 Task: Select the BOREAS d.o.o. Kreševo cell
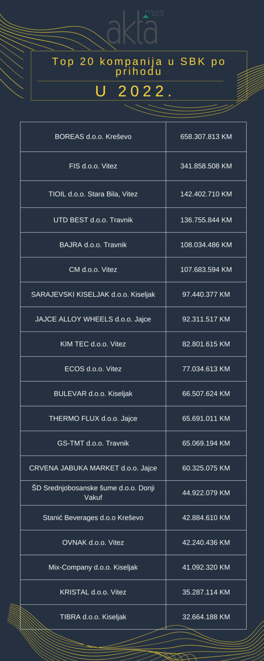tap(93, 137)
